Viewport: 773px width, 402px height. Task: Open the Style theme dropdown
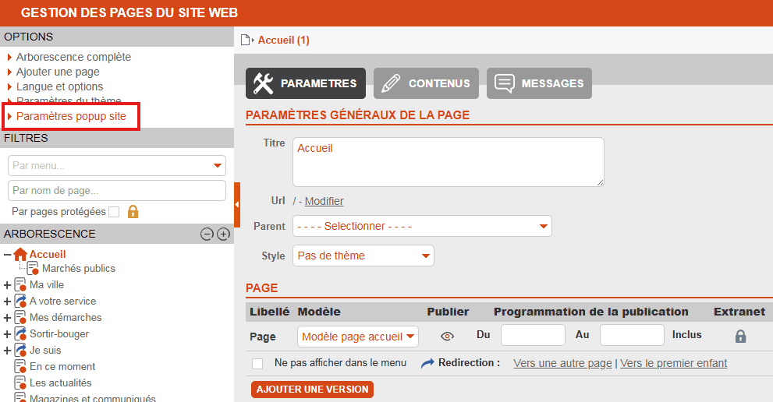363,256
